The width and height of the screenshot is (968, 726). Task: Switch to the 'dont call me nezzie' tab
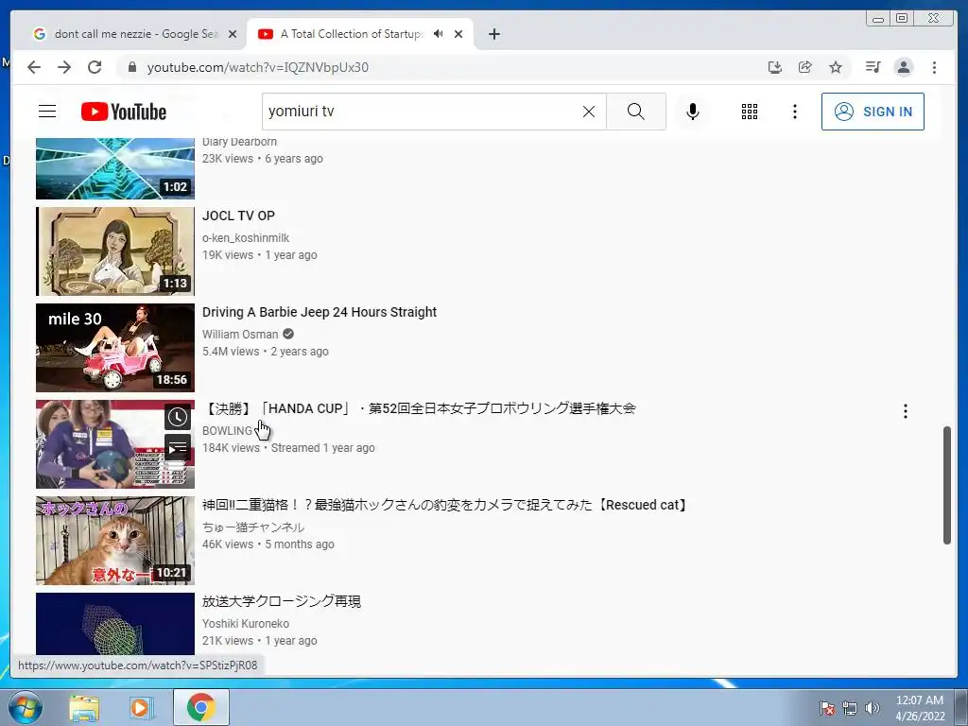pyautogui.click(x=134, y=34)
